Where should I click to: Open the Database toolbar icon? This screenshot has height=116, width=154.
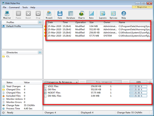[x=71, y=15]
